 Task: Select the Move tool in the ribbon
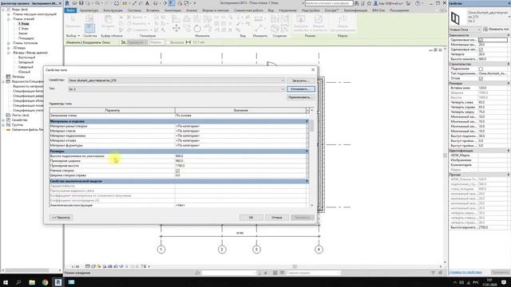click(176, 28)
